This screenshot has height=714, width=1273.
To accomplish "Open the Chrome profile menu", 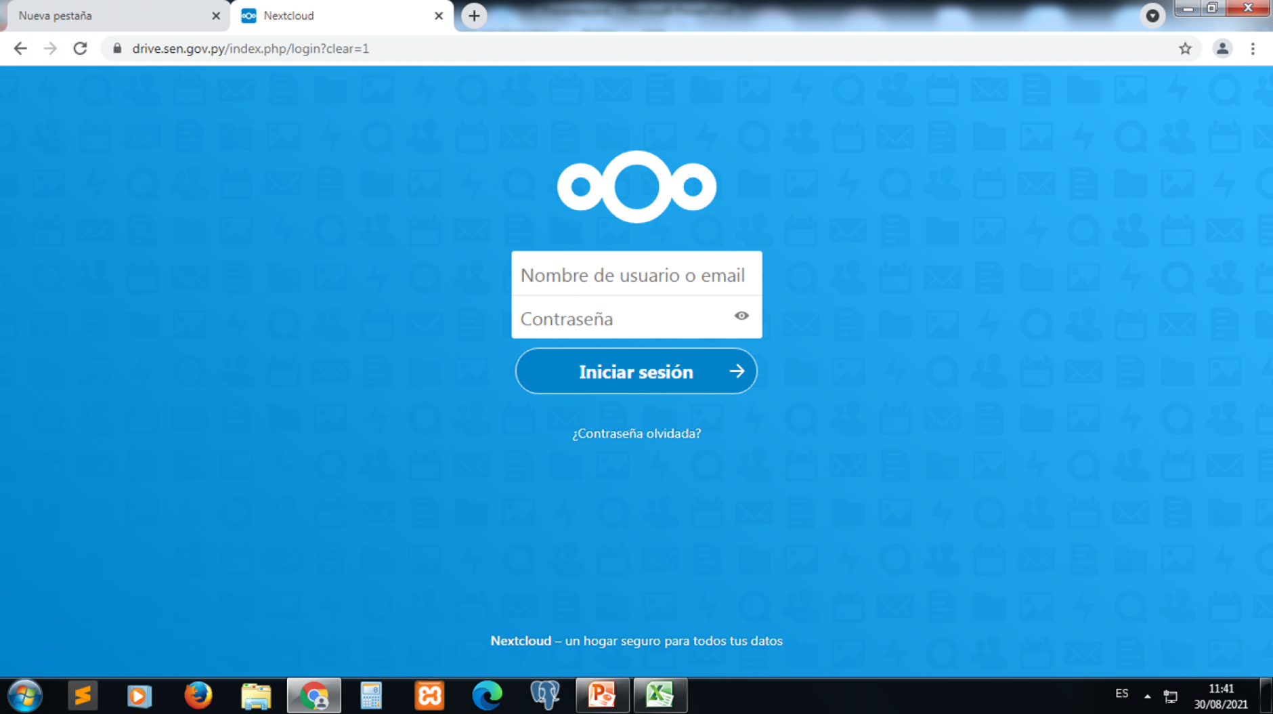I will click(1222, 49).
